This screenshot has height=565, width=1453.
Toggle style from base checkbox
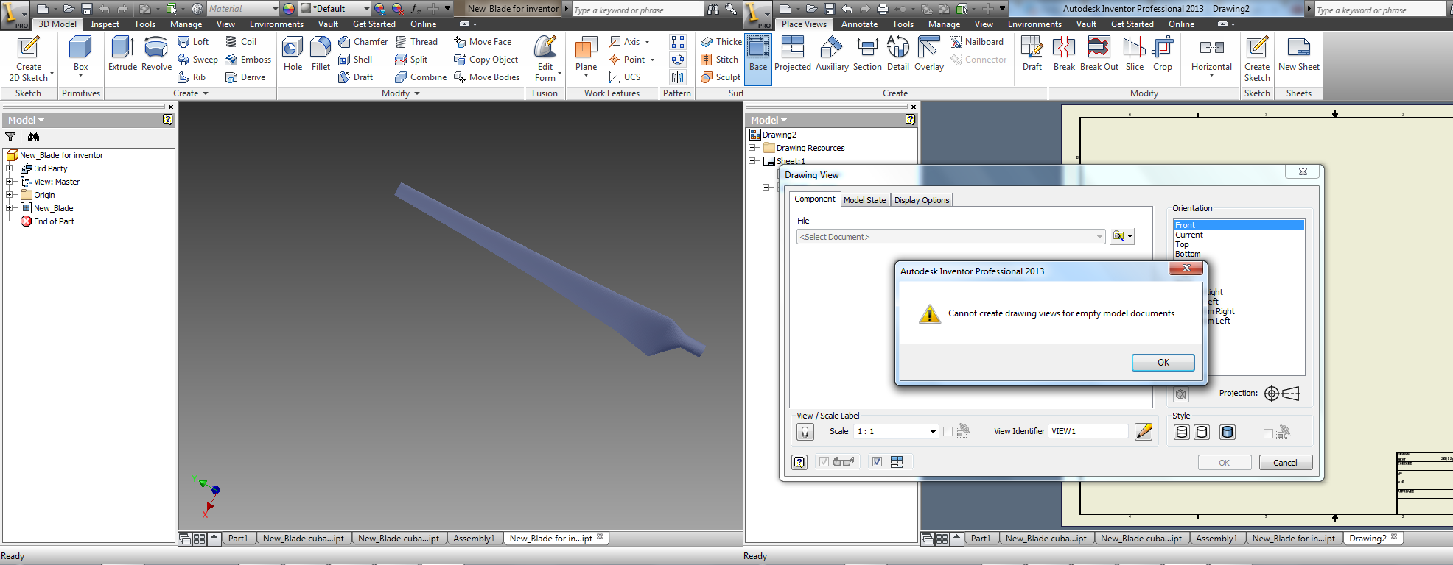1268,433
